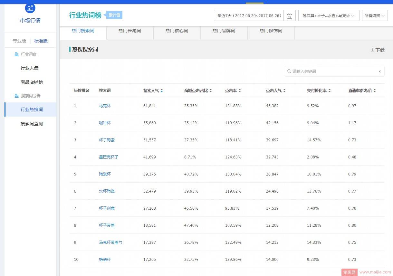The height and width of the screenshot is (276, 393).
Task: Switch to the 热门修饰词 tab
Action: 271,31
